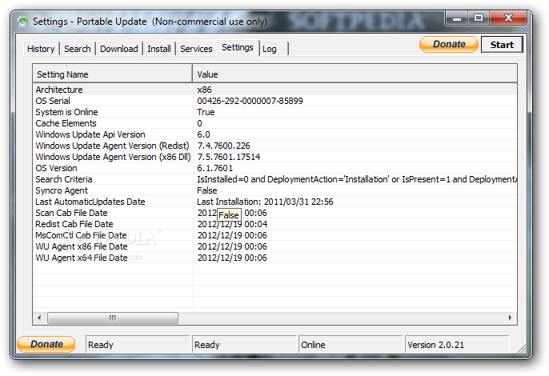Screen dimensions: 549x376
Task: Select the Settings tab
Action: tap(238, 47)
